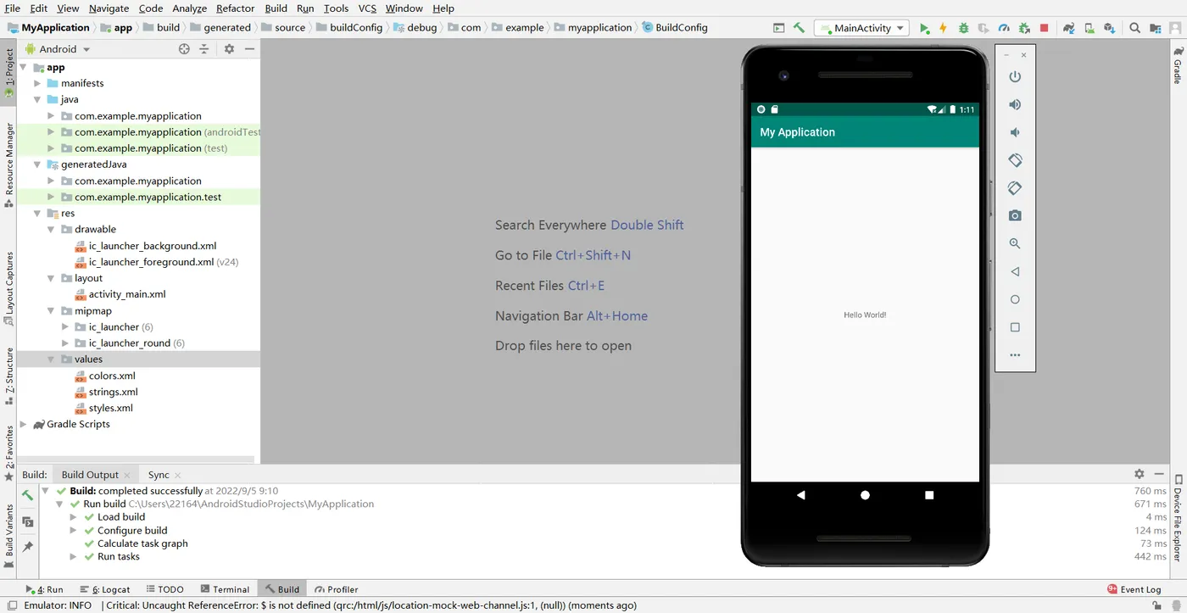Switch to the Sync tab
Screen dimensions: 1187x613
(x=159, y=475)
